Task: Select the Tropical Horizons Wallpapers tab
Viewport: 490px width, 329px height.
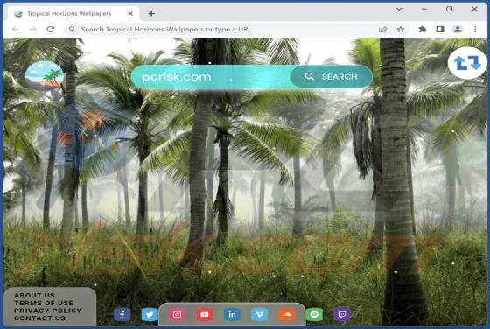Action: [73, 13]
